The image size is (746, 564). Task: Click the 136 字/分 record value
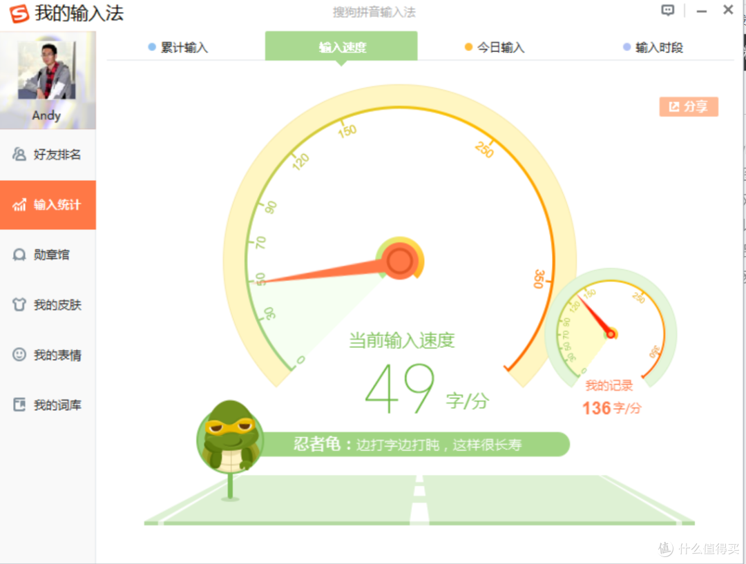click(x=612, y=408)
